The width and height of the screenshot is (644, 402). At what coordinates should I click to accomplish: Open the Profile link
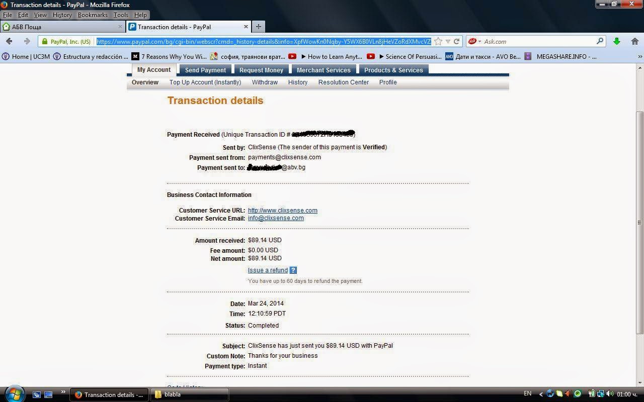point(388,82)
